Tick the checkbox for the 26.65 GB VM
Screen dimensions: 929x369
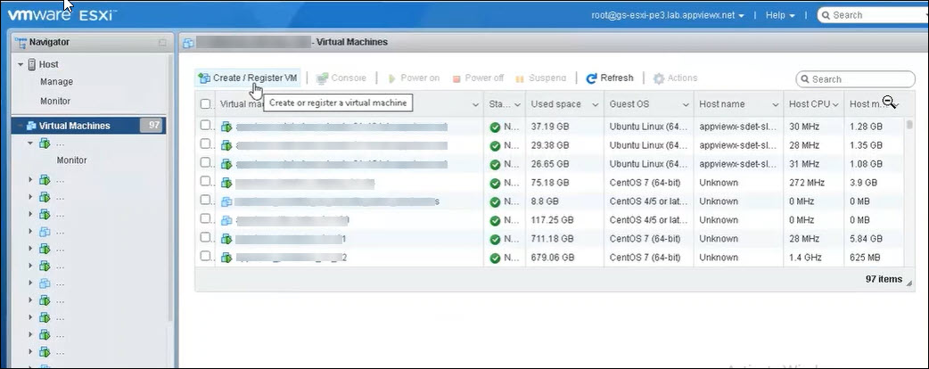click(205, 162)
